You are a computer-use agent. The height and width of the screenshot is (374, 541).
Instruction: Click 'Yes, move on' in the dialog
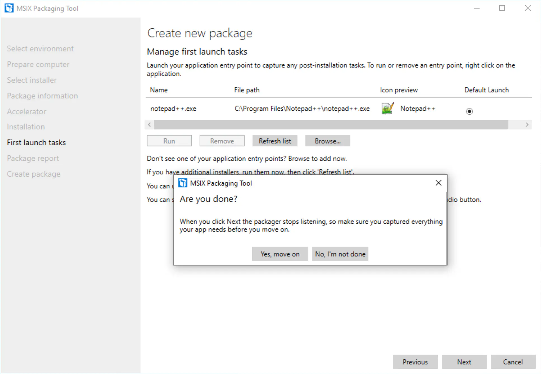click(280, 254)
